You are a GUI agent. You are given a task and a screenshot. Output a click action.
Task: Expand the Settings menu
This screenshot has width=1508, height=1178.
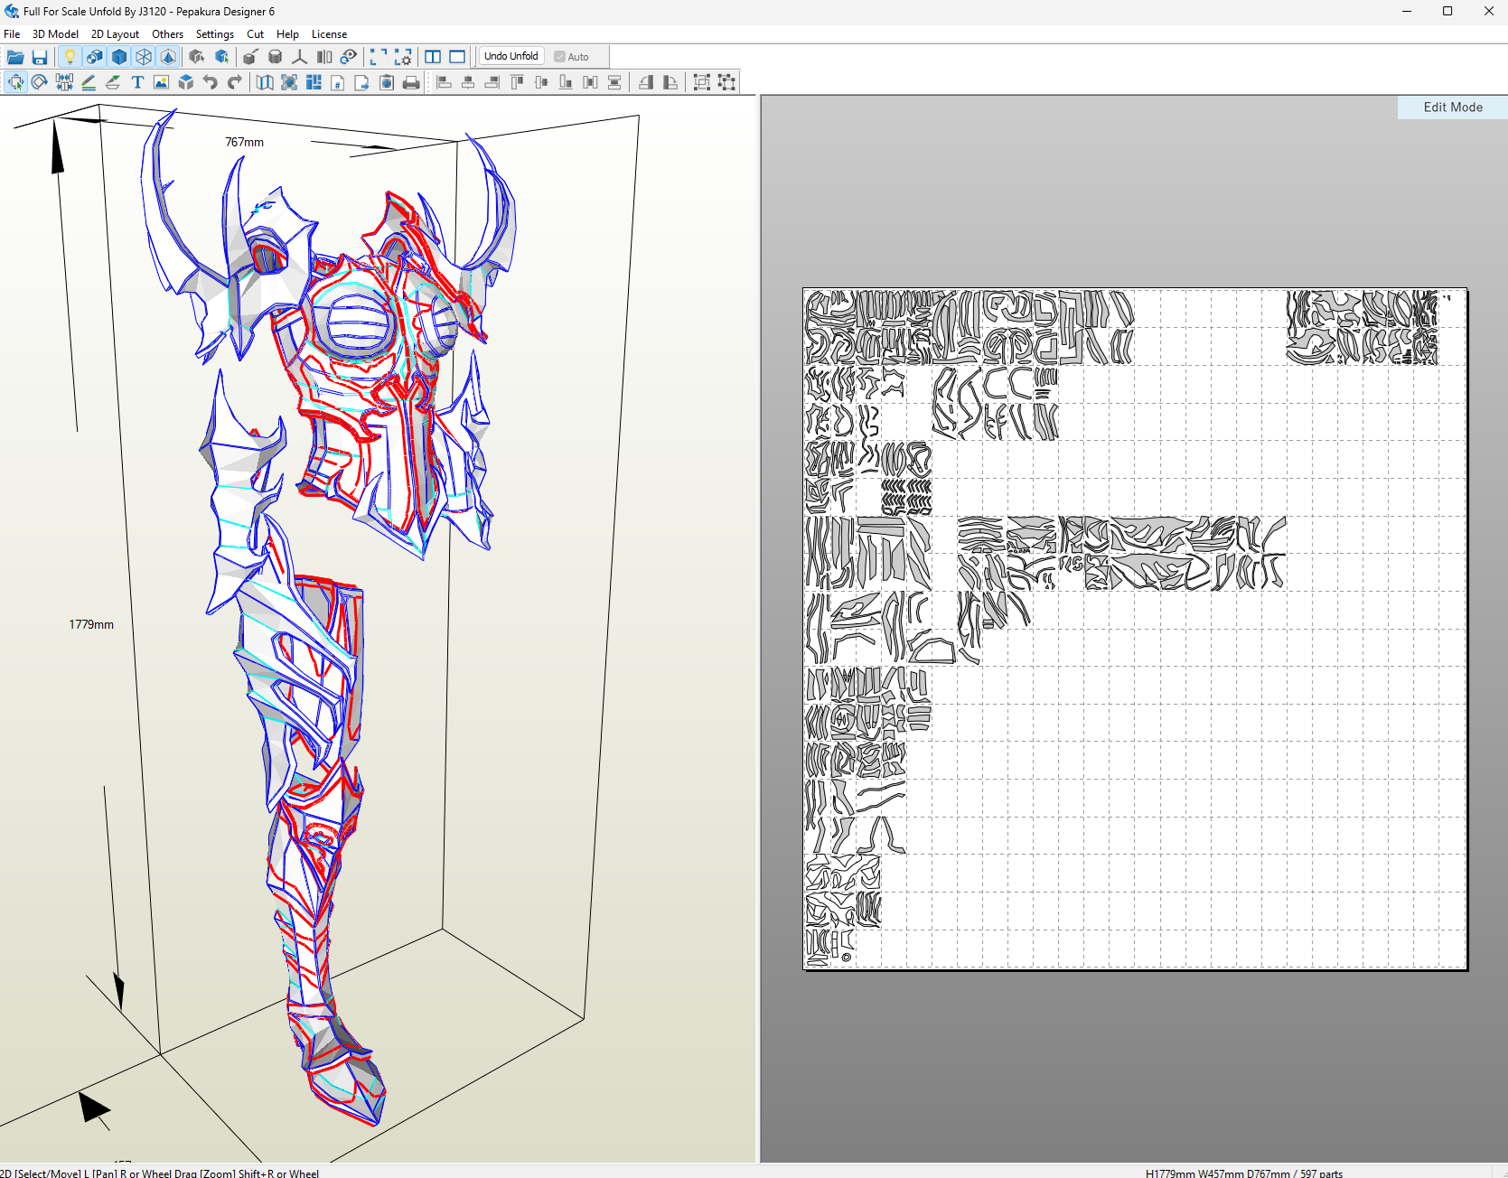214,34
